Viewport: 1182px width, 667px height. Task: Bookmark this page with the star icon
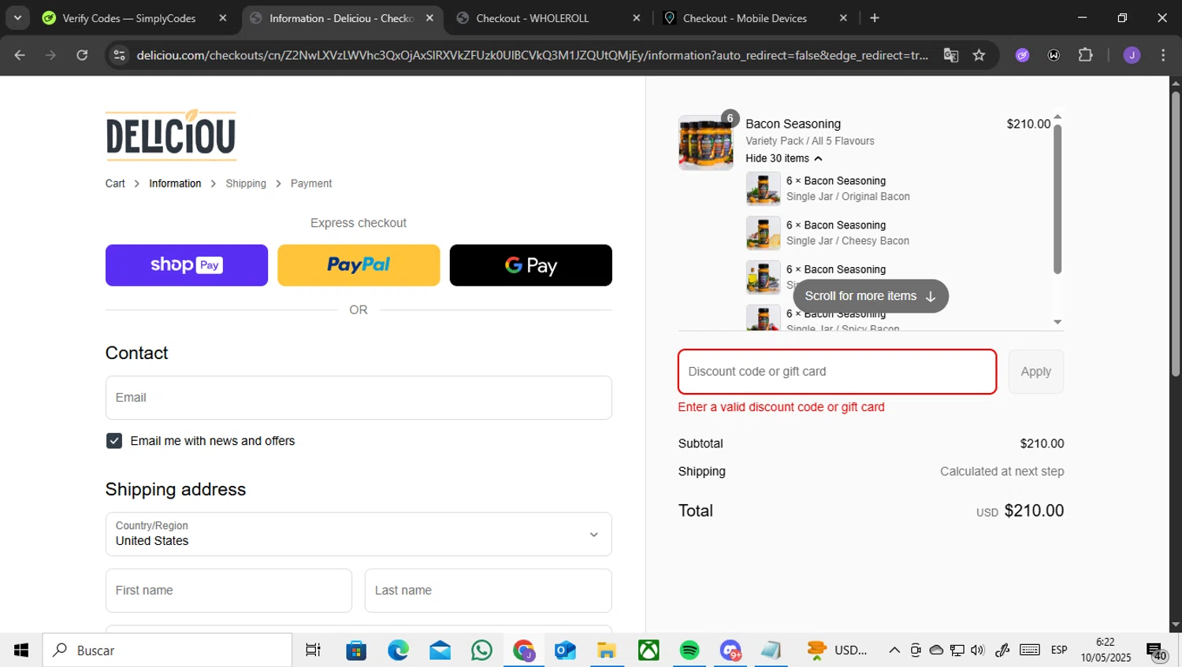[x=979, y=55]
